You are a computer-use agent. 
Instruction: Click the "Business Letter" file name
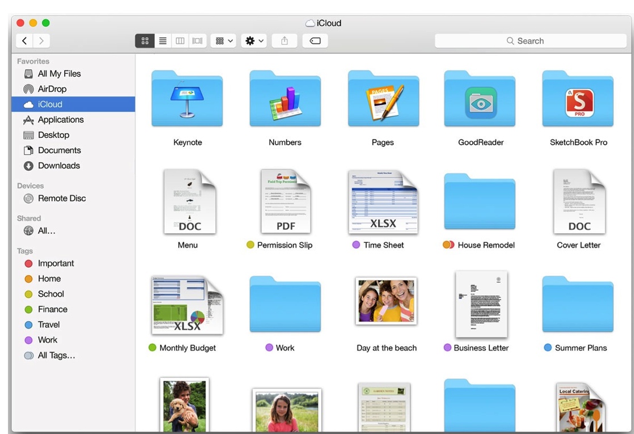click(481, 348)
